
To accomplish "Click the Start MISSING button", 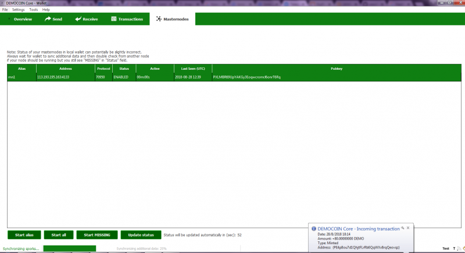I will [x=97, y=235].
